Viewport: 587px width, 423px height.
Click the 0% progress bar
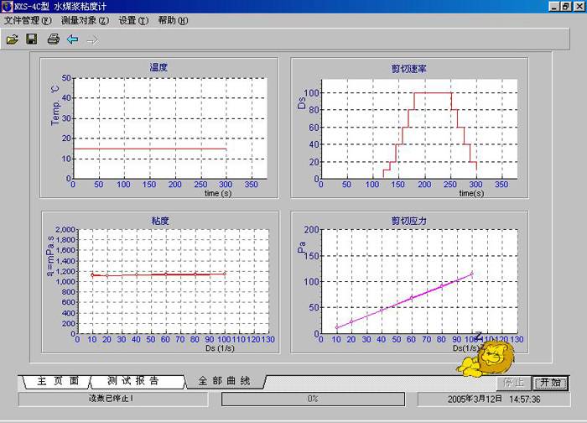[x=313, y=399]
